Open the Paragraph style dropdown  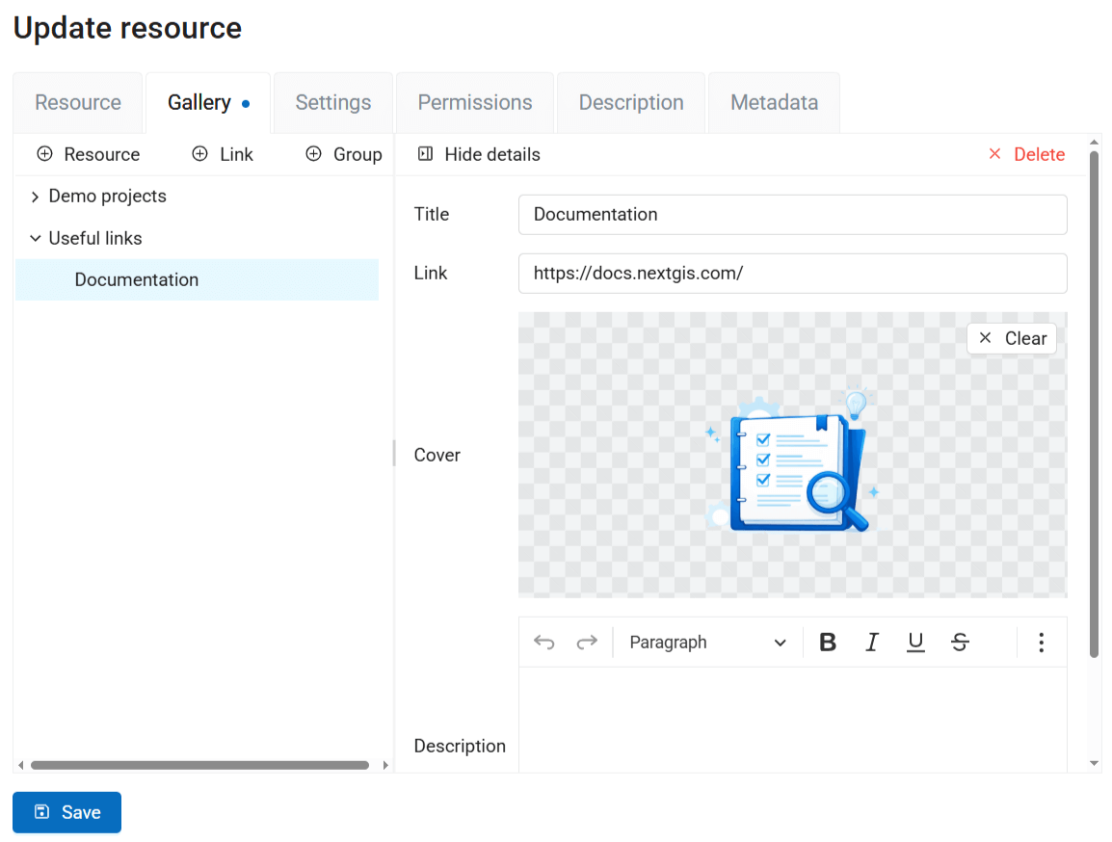[707, 643]
